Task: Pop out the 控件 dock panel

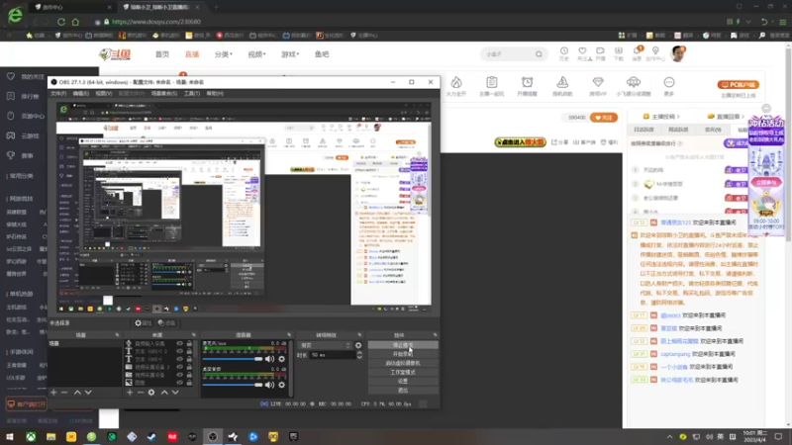Action: (x=435, y=335)
